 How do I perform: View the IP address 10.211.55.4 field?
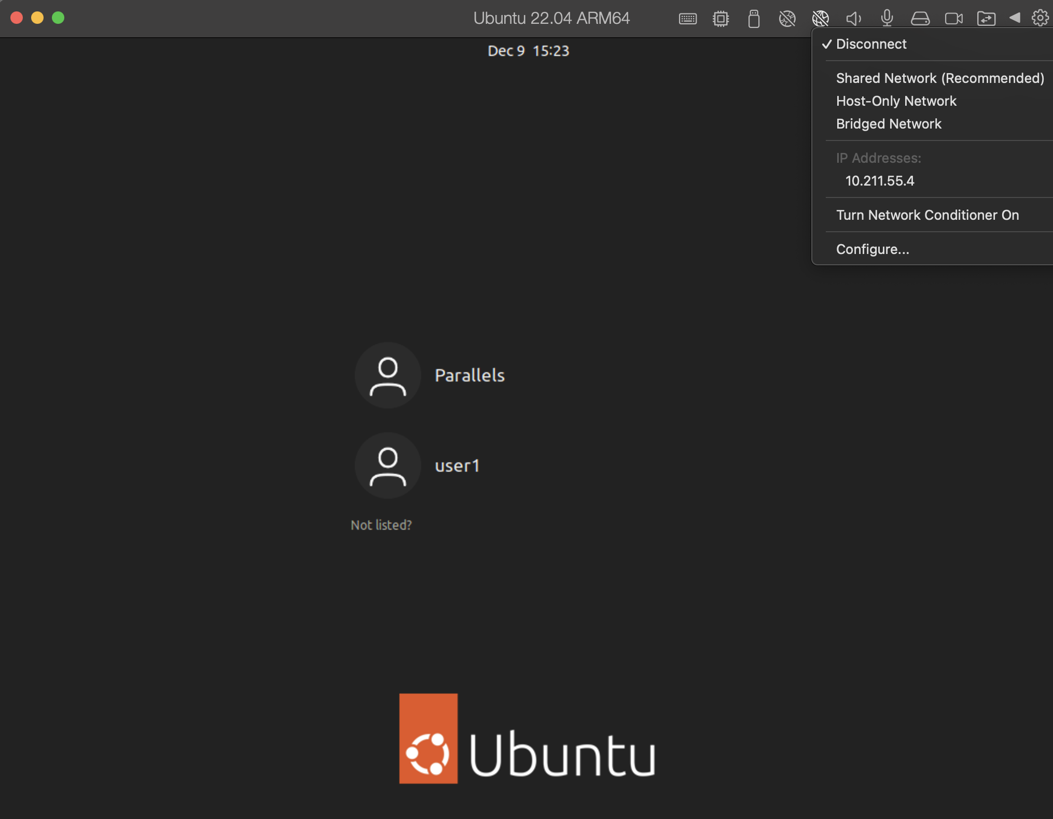point(880,180)
